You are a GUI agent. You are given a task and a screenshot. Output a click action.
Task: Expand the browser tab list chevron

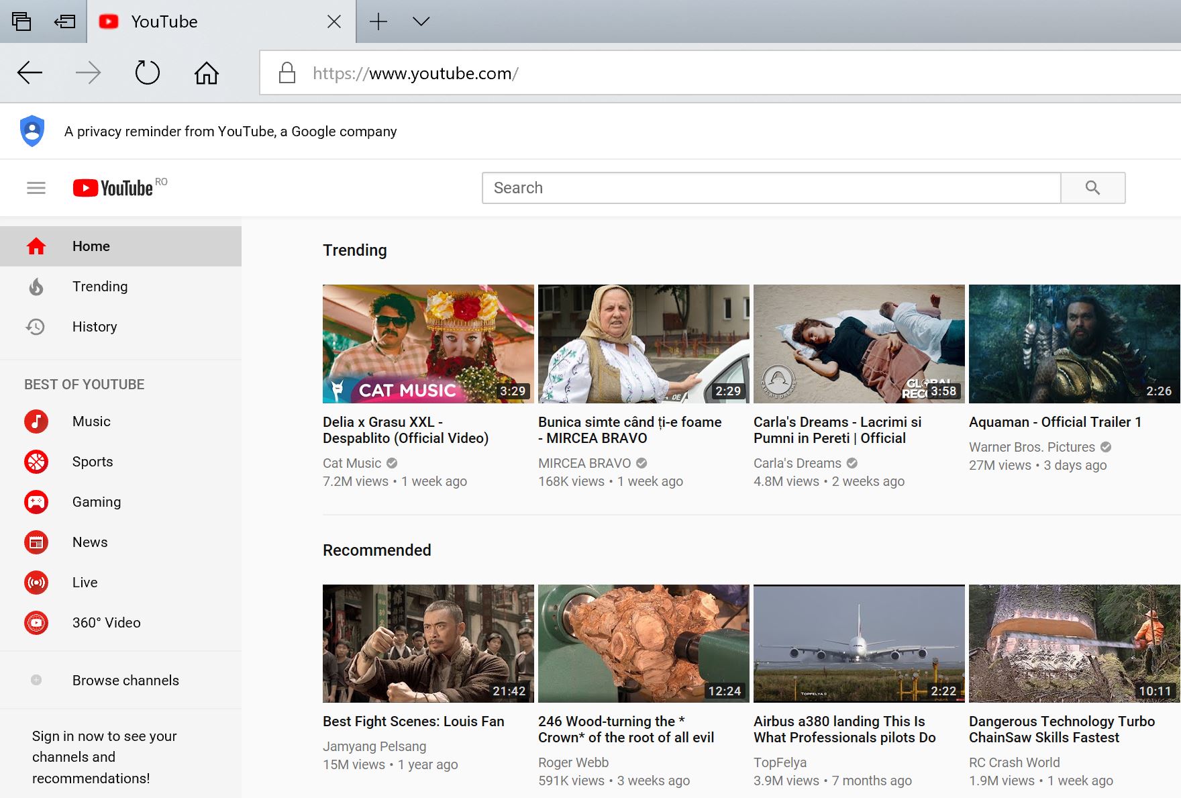click(x=421, y=21)
